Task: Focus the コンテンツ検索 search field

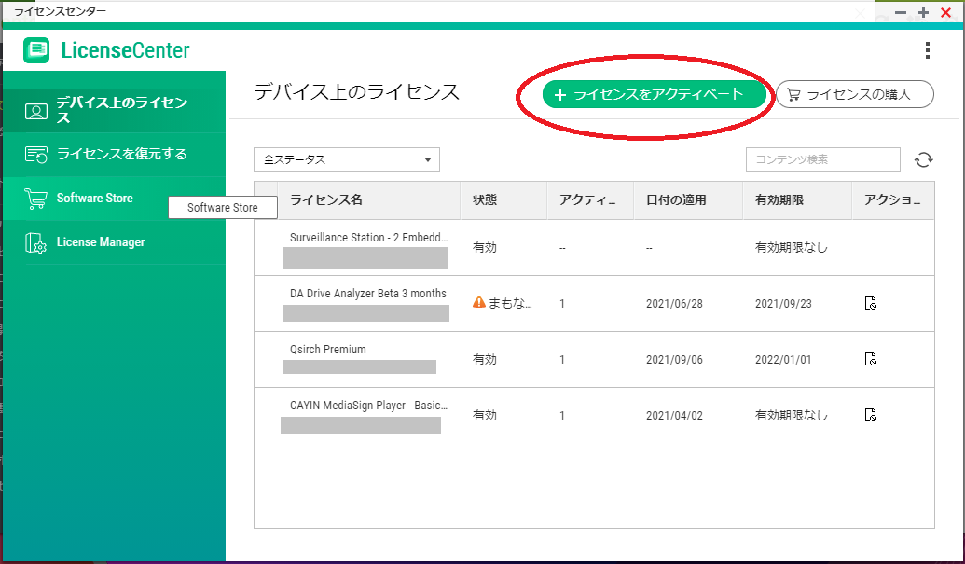Action: point(823,159)
